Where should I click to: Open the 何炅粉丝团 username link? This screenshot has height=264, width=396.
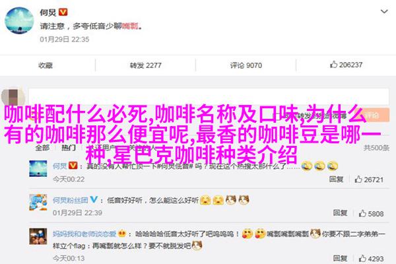coord(71,201)
